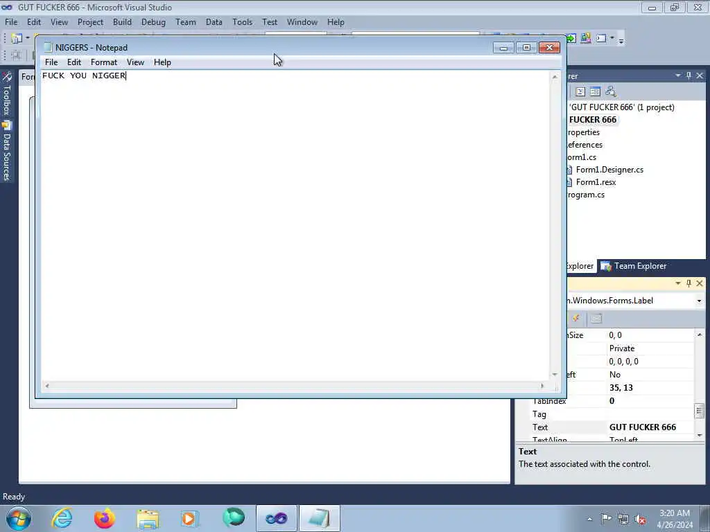Open dropdown beside command window icon
The height and width of the screenshot is (532, 710).
pos(612,39)
